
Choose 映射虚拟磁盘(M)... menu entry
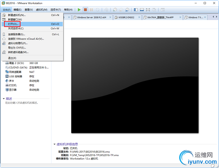pyautogui.click(x=32, y=52)
